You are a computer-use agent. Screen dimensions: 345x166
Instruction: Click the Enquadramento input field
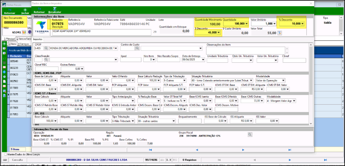pyautogui.click(x=190, y=121)
